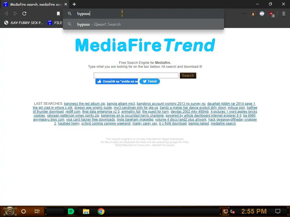Click the address bar magnifier icon
This screenshot has width=290, height=217.
click(70, 14)
